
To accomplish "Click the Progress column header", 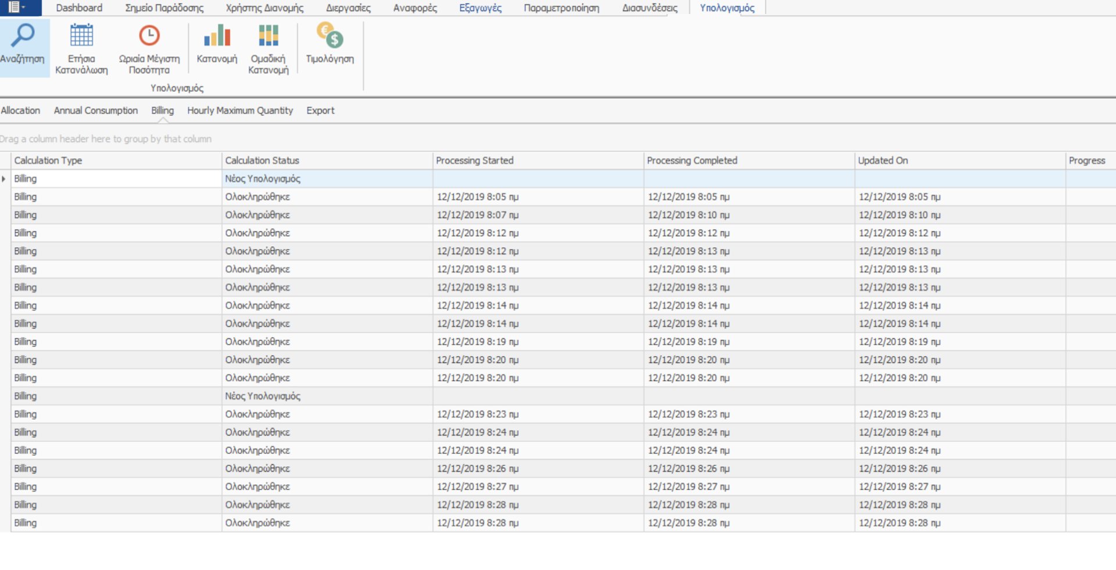I will click(1086, 161).
